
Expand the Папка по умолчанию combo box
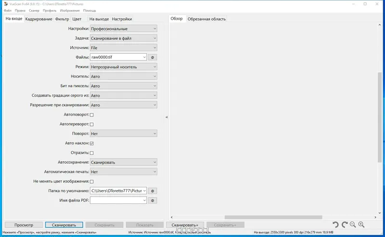pyautogui.click(x=144, y=191)
